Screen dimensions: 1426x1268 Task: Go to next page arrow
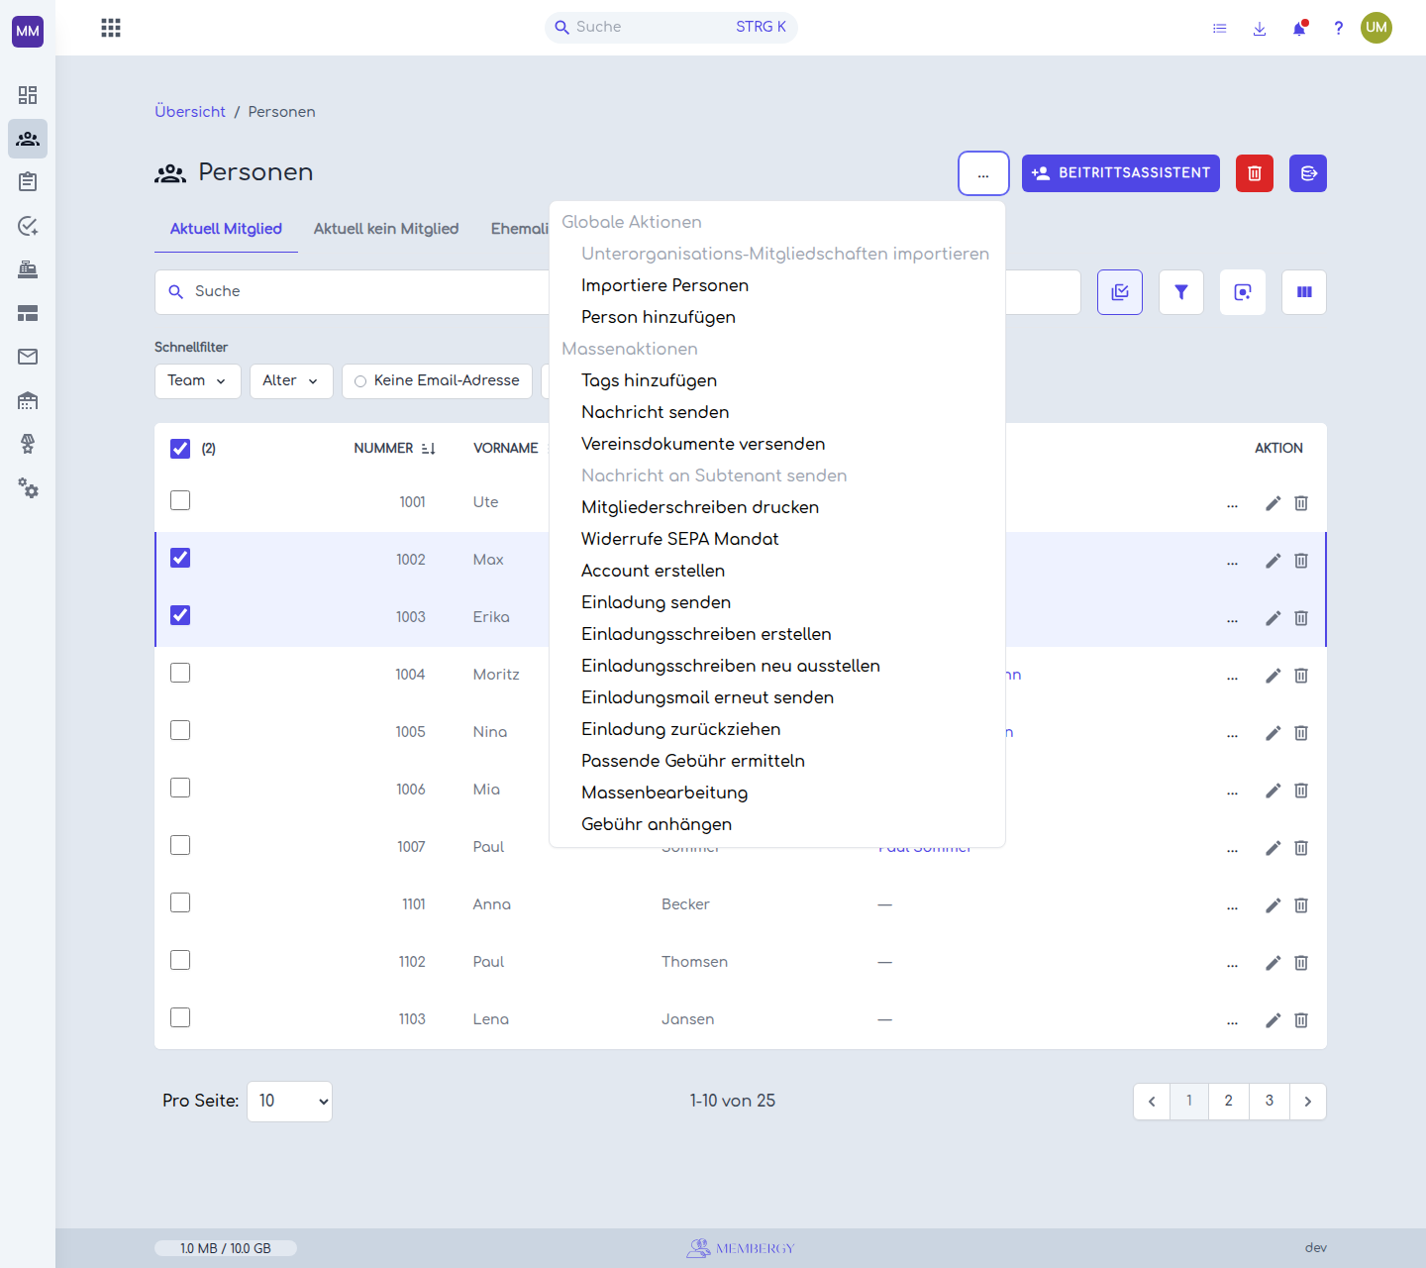pos(1308,1102)
